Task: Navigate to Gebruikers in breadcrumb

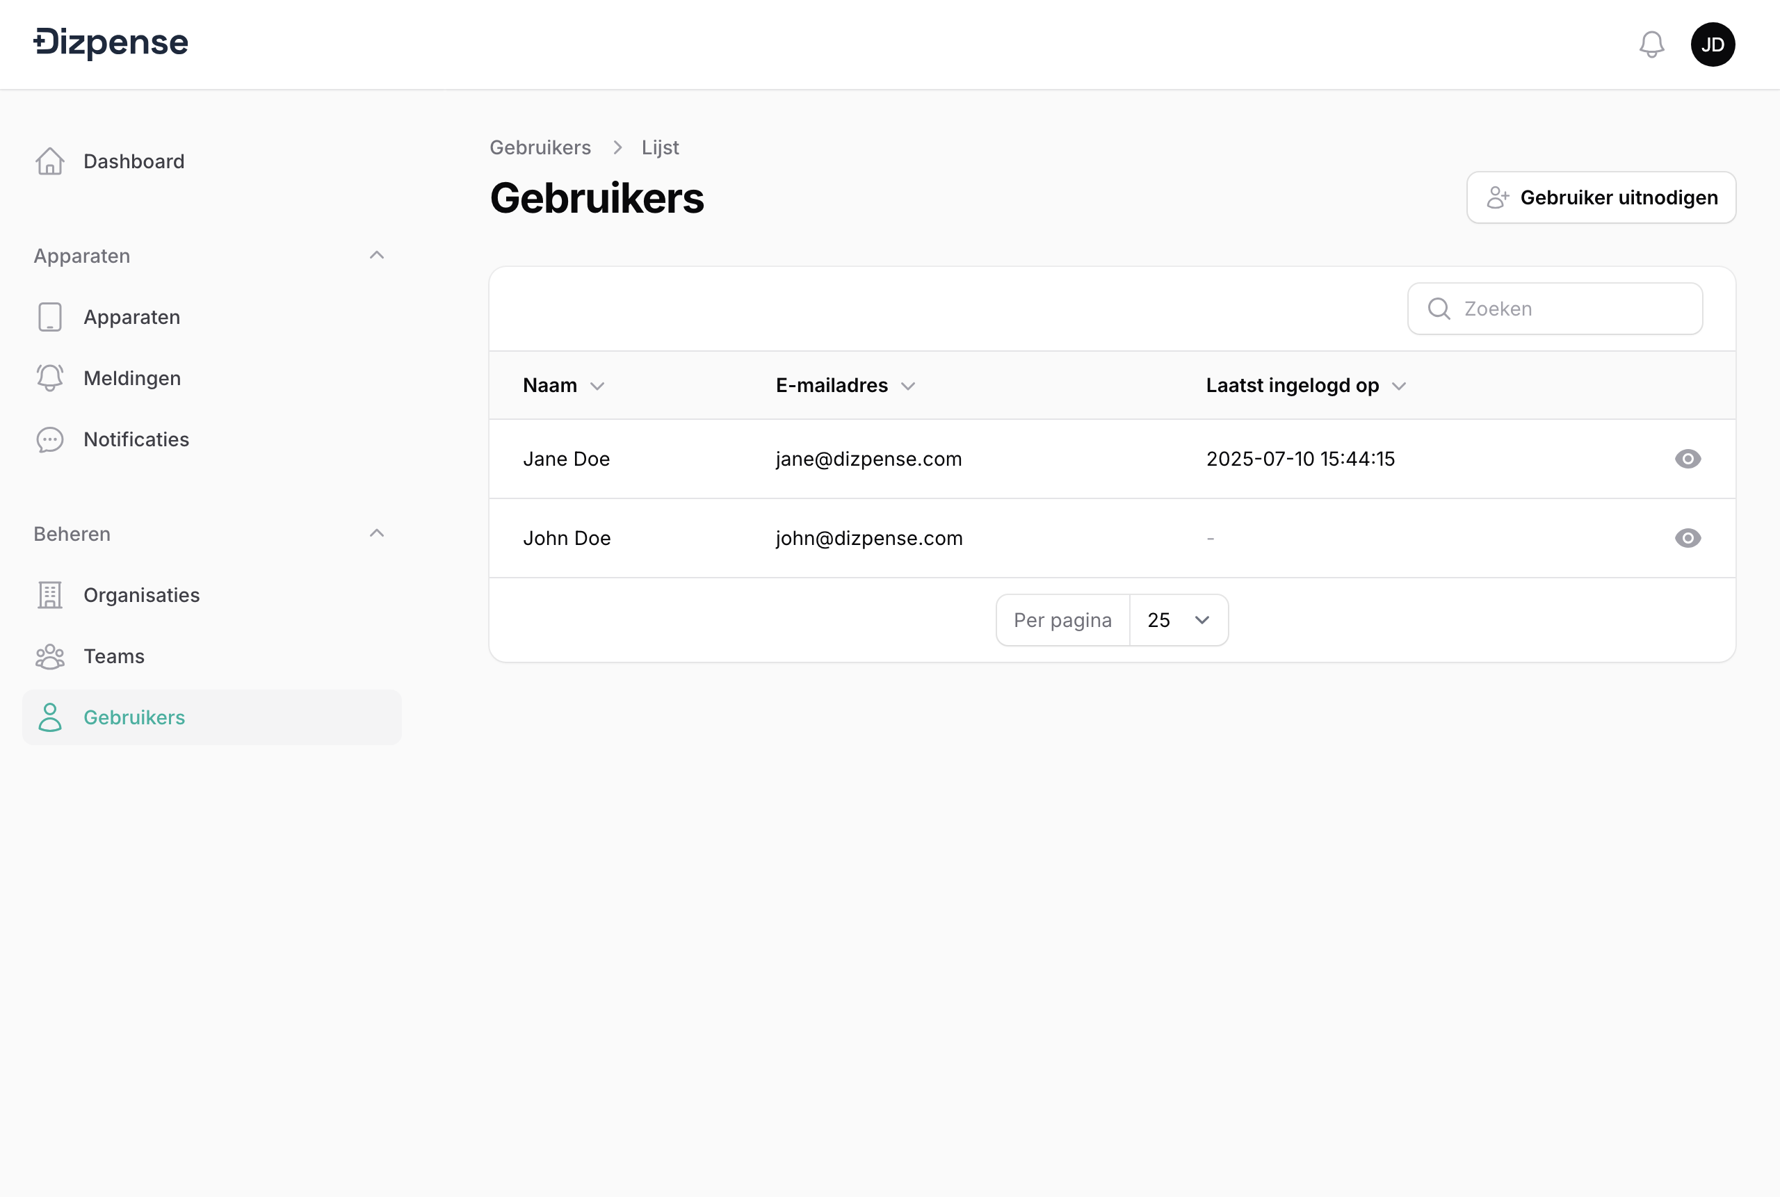Action: tap(540, 147)
